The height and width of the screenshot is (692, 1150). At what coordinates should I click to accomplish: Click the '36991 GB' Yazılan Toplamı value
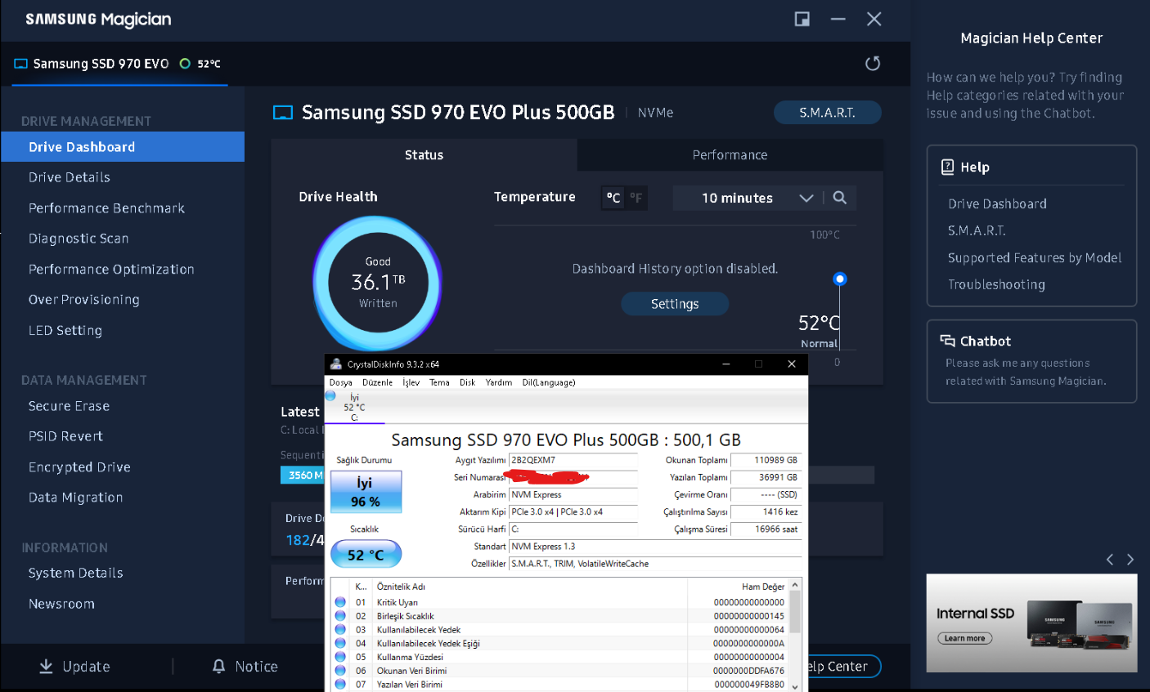coord(766,477)
